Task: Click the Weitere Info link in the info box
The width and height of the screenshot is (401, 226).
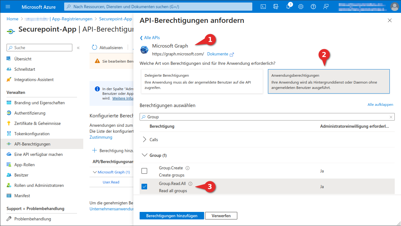Action: tap(123, 98)
